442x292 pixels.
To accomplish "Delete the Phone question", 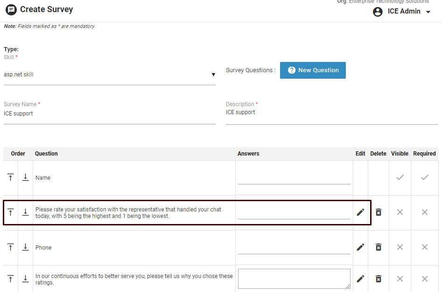I will coord(379,247).
